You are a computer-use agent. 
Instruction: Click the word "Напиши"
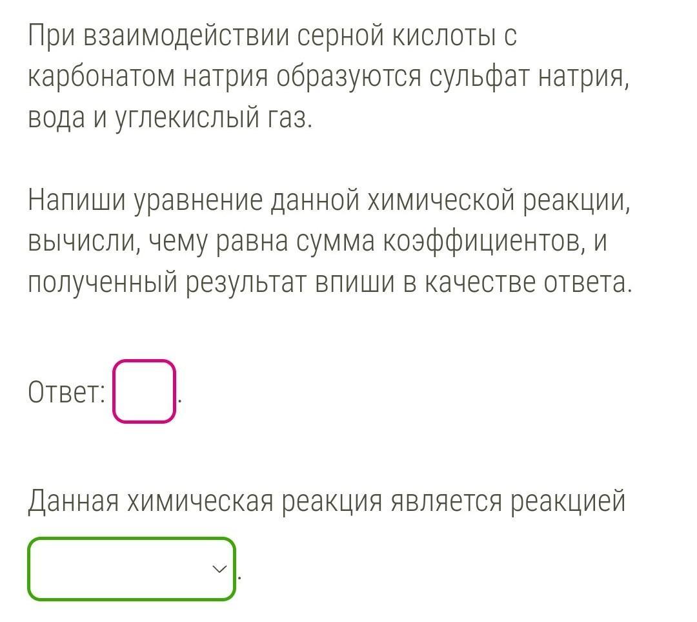[x=77, y=202]
